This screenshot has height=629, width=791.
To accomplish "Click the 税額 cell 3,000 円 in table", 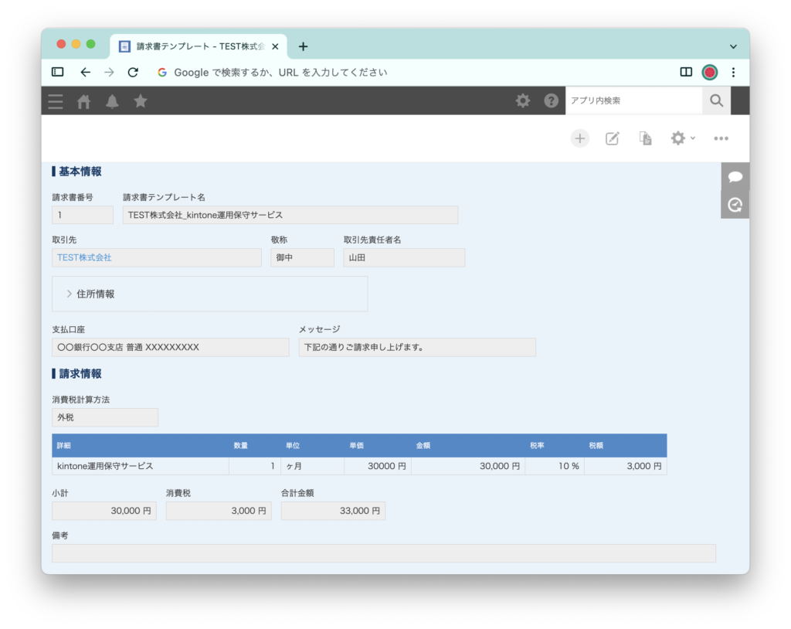I will pyautogui.click(x=626, y=466).
